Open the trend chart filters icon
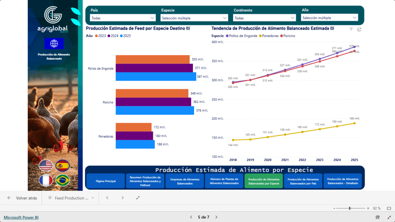 [x=351, y=29]
